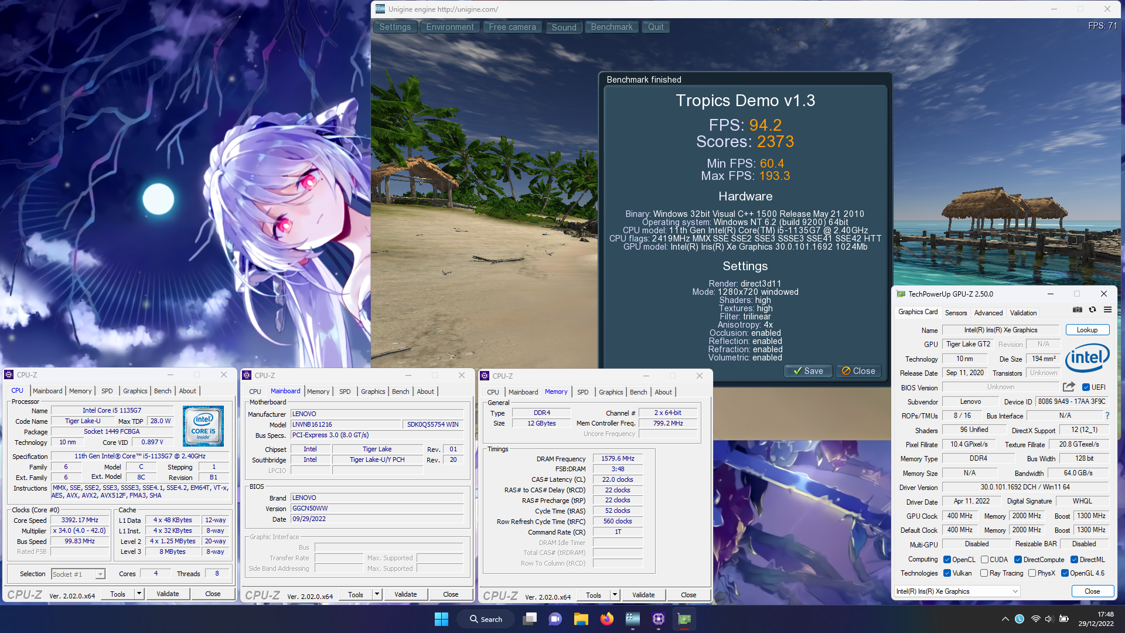Click the GPU-Z taskbar icon

click(684, 619)
